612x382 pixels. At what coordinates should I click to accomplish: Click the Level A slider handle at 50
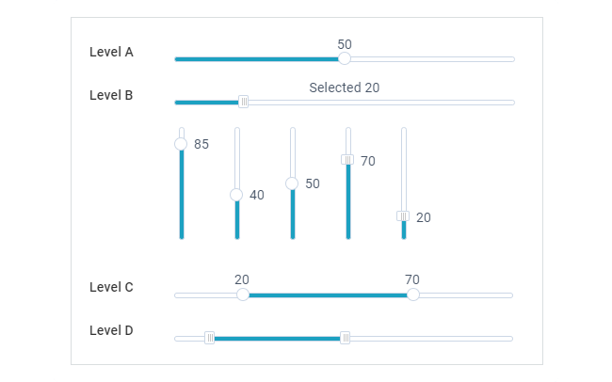pyautogui.click(x=345, y=58)
